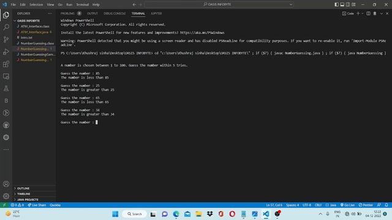Switch to the Output tab
The width and height of the screenshot is (392, 220).
pyautogui.click(x=92, y=13)
